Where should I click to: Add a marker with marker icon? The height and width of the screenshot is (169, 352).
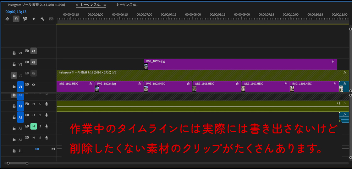pyautogui.click(x=34, y=19)
